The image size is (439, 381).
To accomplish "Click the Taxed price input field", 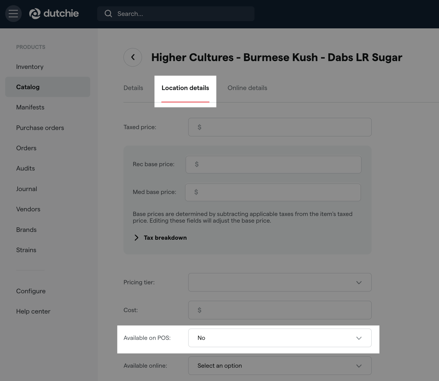I will pos(280,127).
